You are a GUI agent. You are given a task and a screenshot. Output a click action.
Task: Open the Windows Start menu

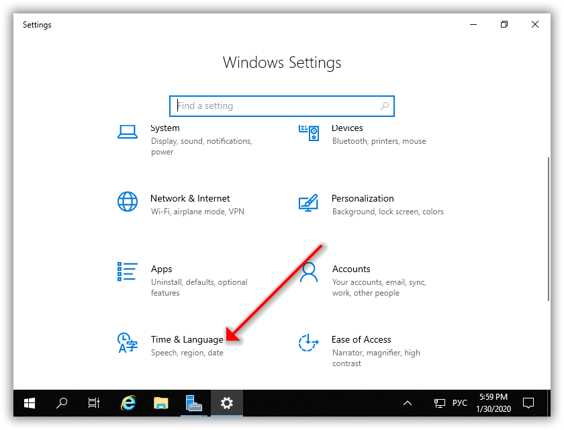coord(30,403)
